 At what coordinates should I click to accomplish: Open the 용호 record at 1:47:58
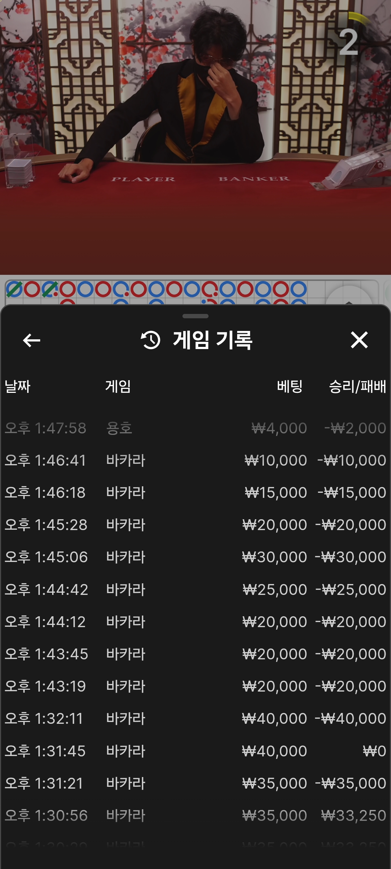(195, 428)
